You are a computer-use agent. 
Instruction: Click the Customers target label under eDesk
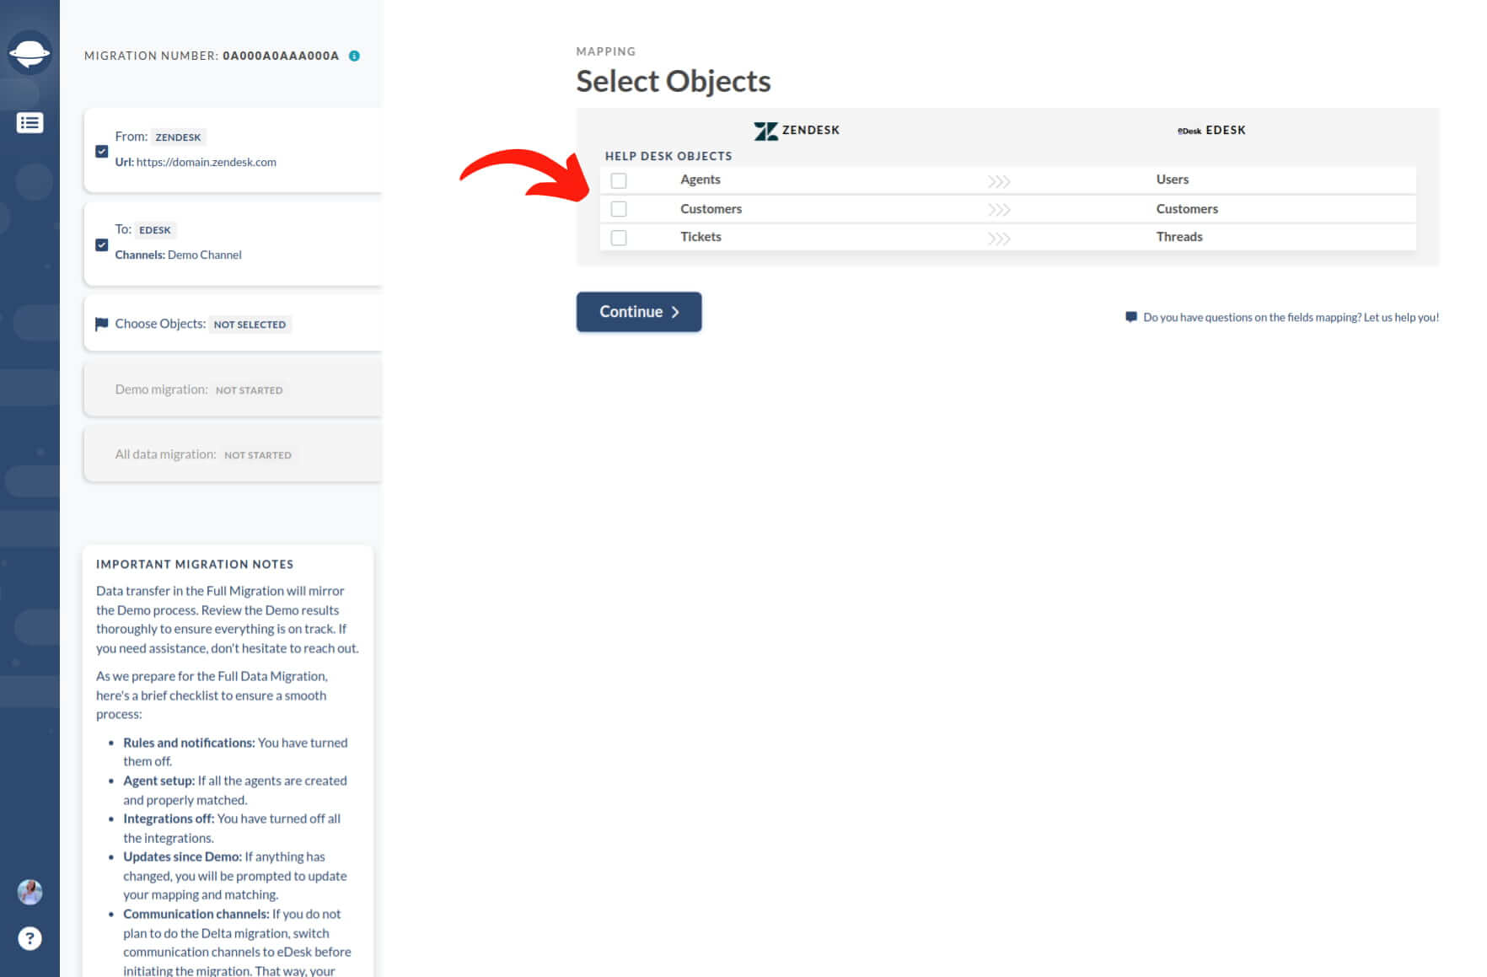pyautogui.click(x=1187, y=209)
